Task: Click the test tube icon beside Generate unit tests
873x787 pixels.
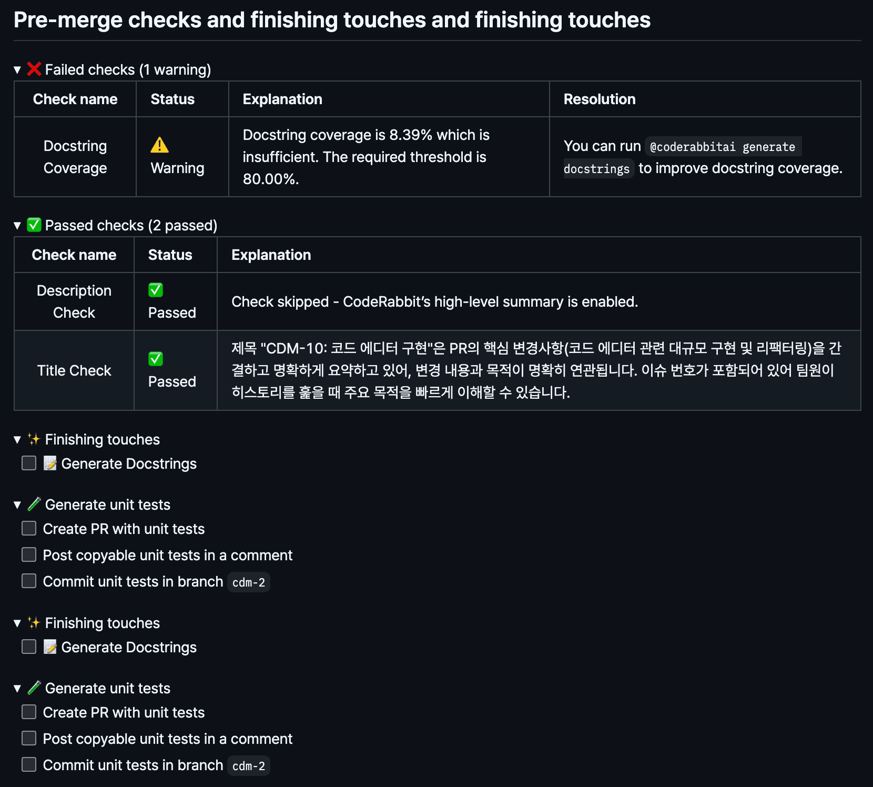Action: coord(33,504)
